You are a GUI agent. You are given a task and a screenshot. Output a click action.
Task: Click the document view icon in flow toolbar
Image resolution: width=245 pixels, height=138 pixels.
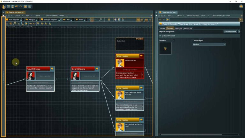(x=115, y=19)
